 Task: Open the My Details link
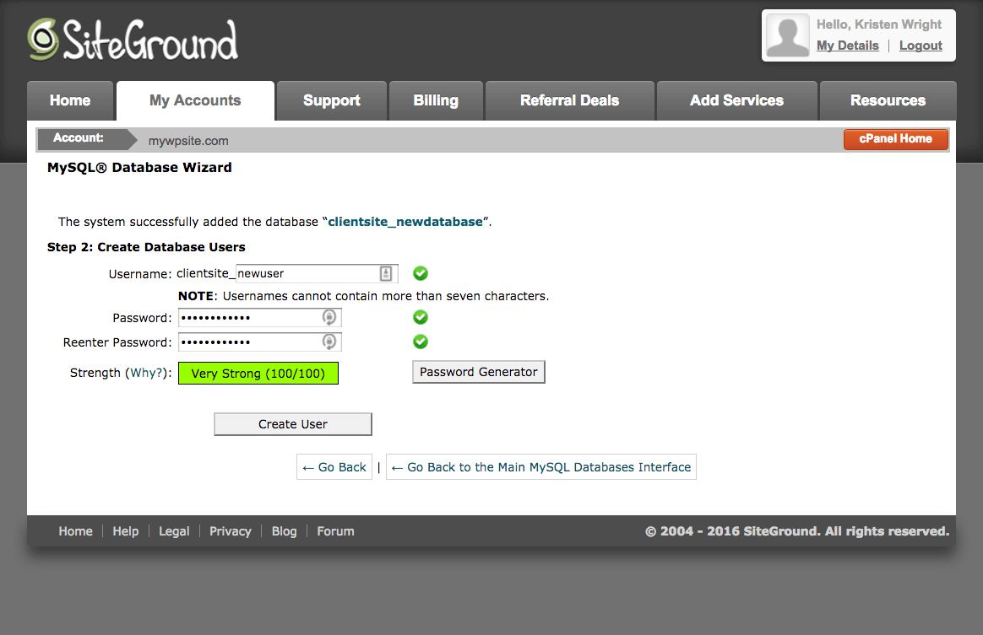click(x=848, y=46)
